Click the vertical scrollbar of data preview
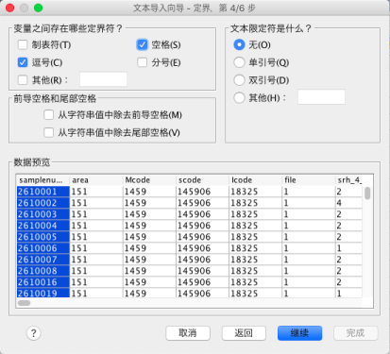The width and height of the screenshot is (390, 354). click(x=367, y=194)
